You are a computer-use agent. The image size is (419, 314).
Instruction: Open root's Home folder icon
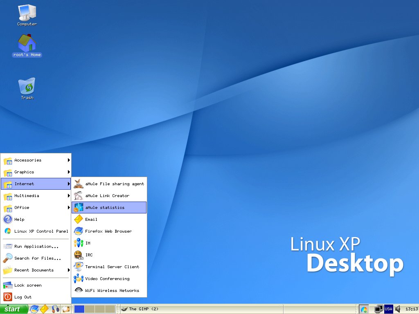point(27,46)
